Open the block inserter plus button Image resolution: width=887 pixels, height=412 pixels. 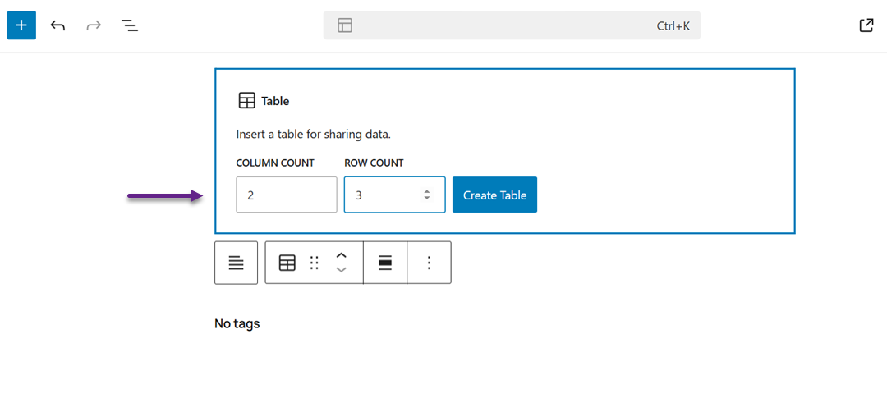coord(21,25)
